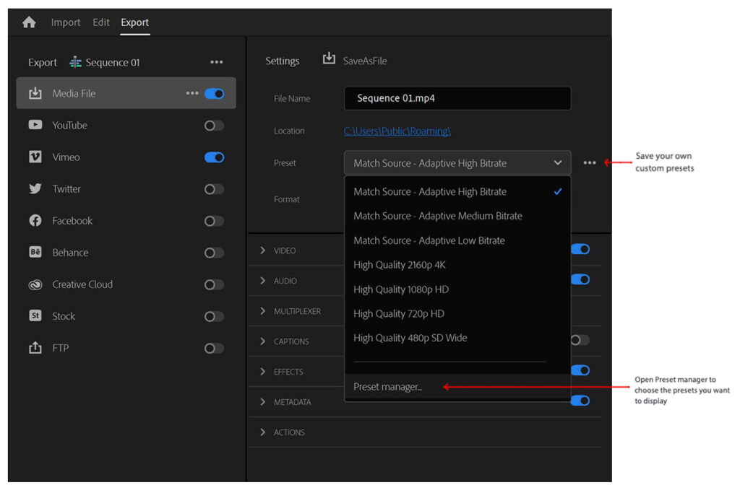740x493 pixels.
Task: Click the Adobe Stock icon
Action: [x=35, y=315]
